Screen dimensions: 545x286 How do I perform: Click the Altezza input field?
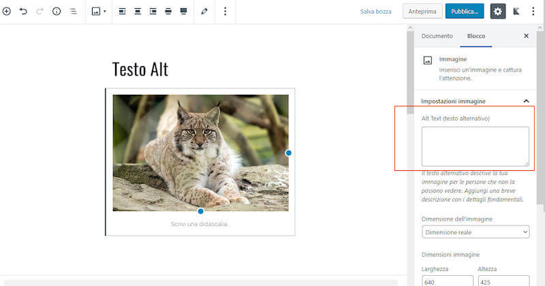503,281
